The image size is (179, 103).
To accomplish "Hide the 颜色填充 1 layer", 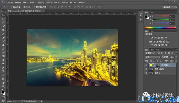I will pyautogui.click(x=146, y=65).
